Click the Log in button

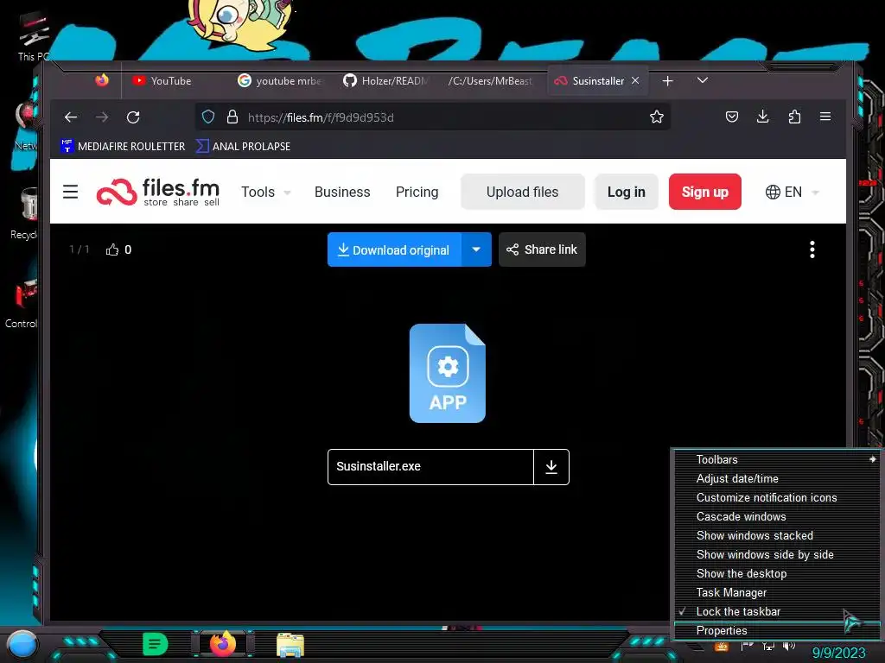626,192
